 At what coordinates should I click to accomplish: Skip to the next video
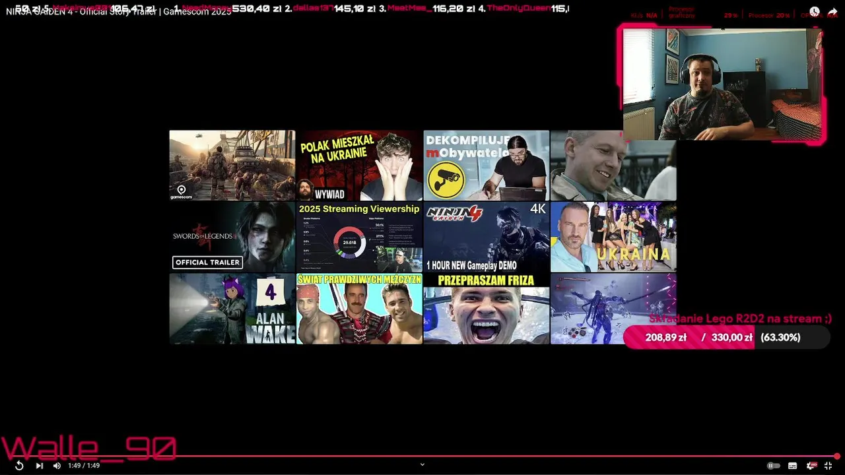(x=39, y=466)
